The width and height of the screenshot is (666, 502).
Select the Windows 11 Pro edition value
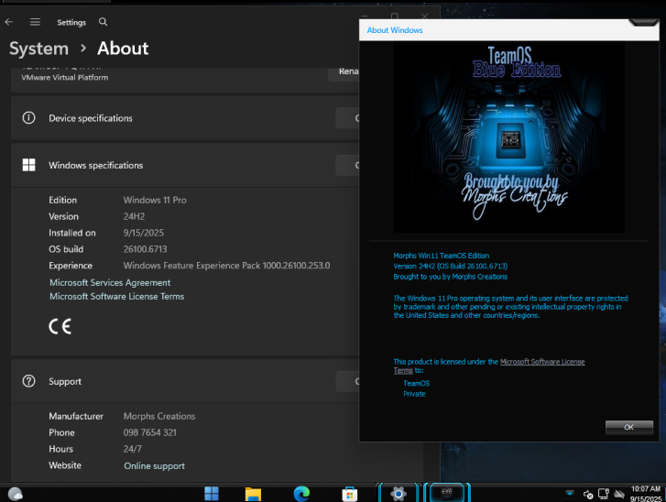coord(155,200)
